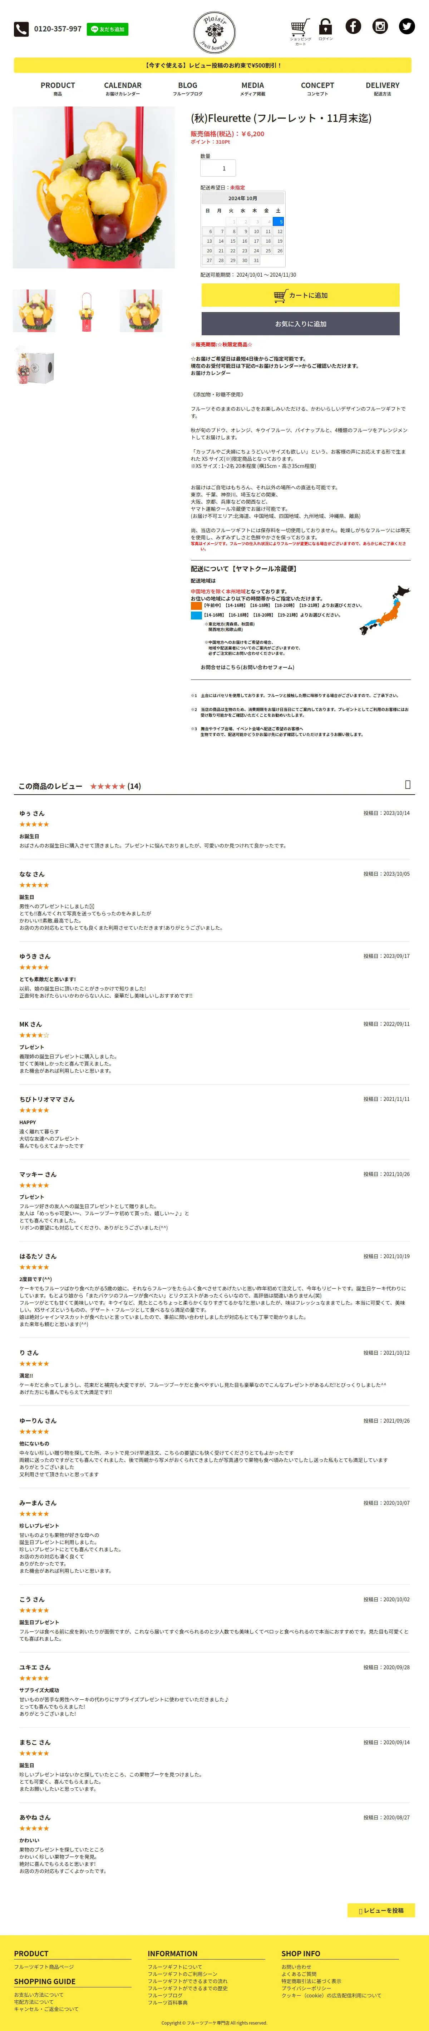Collapse the reviews section toggle icon
This screenshot has height=2031, width=429.
[408, 785]
